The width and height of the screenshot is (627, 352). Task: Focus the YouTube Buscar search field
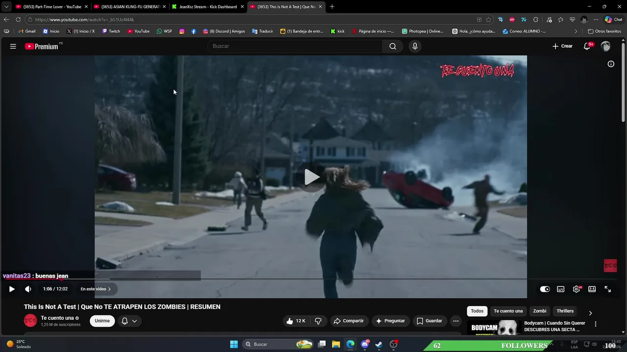[295, 46]
